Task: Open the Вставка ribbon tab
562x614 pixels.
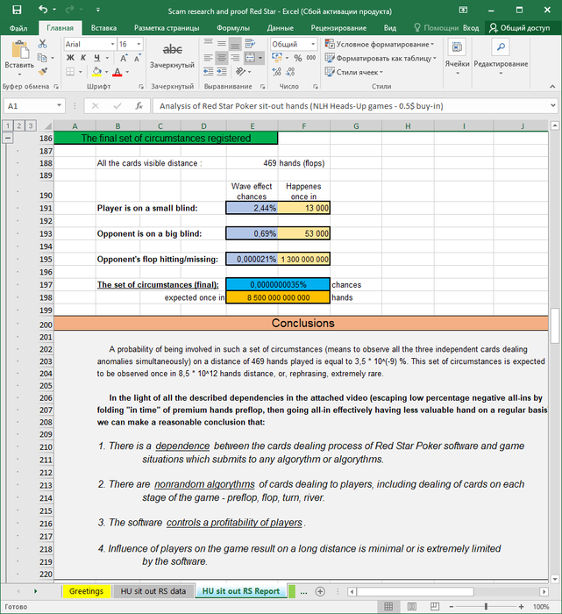Action: click(103, 28)
